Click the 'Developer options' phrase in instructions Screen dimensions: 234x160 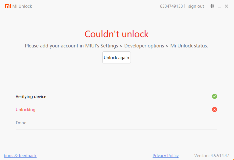pos(144,46)
